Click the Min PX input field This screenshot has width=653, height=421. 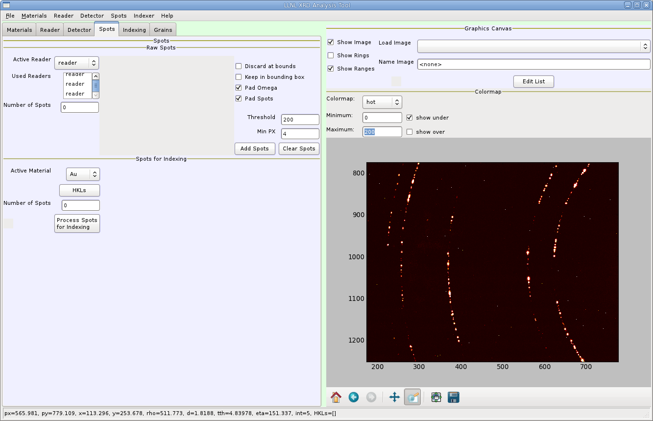tap(300, 134)
